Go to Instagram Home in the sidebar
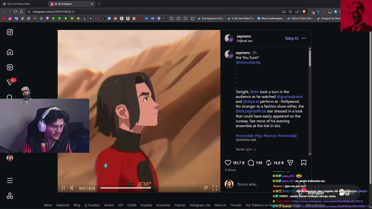The width and height of the screenshot is (372, 209). tap(10, 52)
